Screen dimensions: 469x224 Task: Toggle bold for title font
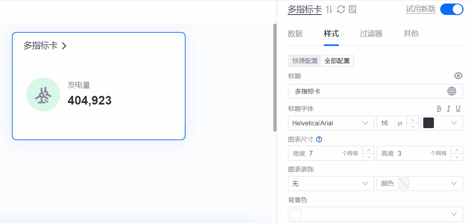pyautogui.click(x=439, y=109)
